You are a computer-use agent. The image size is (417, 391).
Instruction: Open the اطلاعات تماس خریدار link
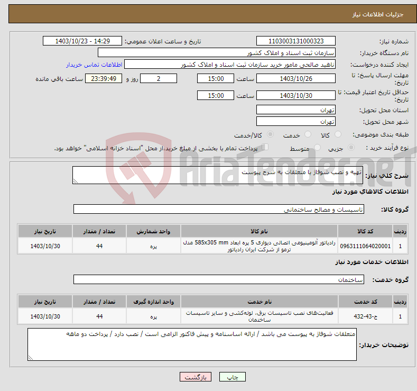coord(94,65)
